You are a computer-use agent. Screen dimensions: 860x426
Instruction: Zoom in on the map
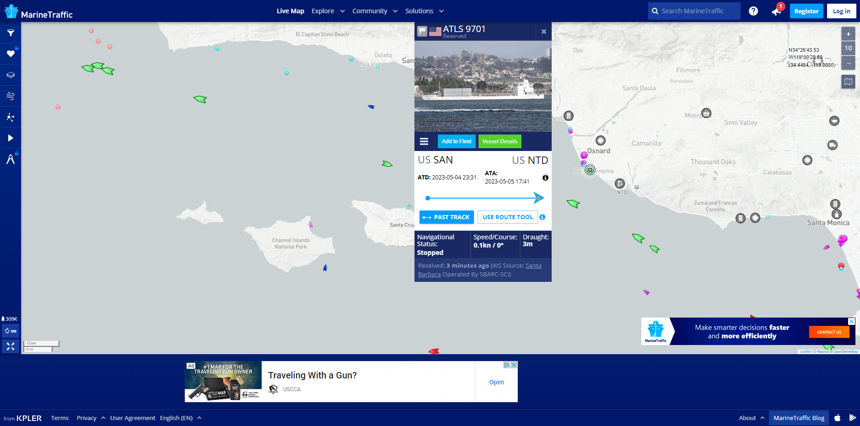tap(848, 34)
